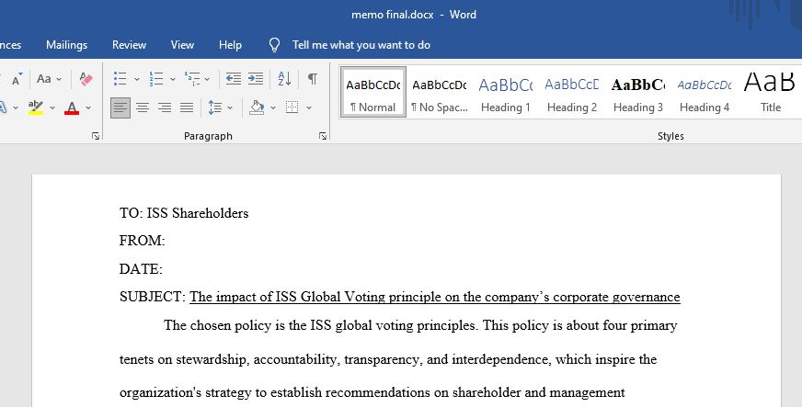Image resolution: width=802 pixels, height=407 pixels.
Task: Click the 'FROM:' line
Action: (143, 241)
